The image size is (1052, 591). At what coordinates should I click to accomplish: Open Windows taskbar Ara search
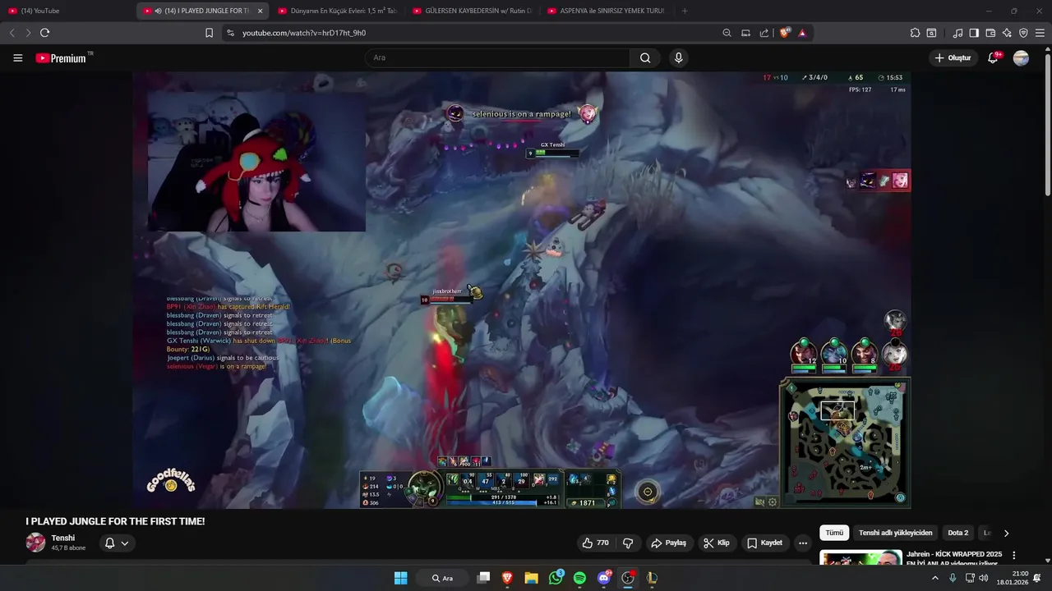point(443,578)
